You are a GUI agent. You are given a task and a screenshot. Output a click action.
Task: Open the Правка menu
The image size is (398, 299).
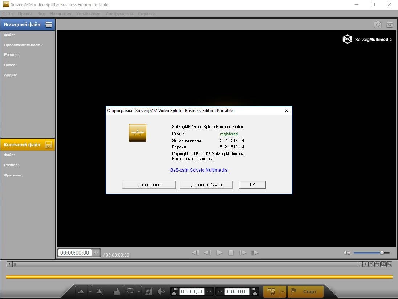25,14
